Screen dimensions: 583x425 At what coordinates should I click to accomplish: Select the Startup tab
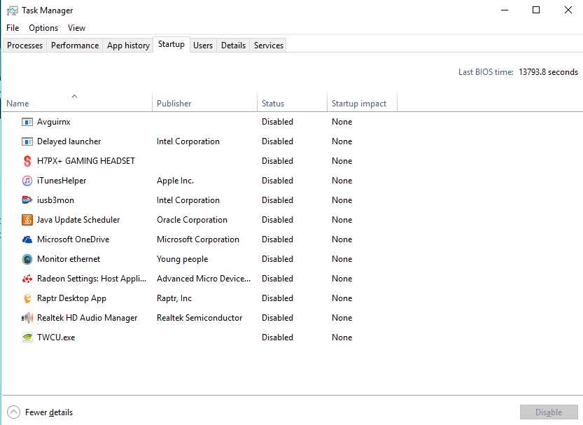tap(171, 44)
